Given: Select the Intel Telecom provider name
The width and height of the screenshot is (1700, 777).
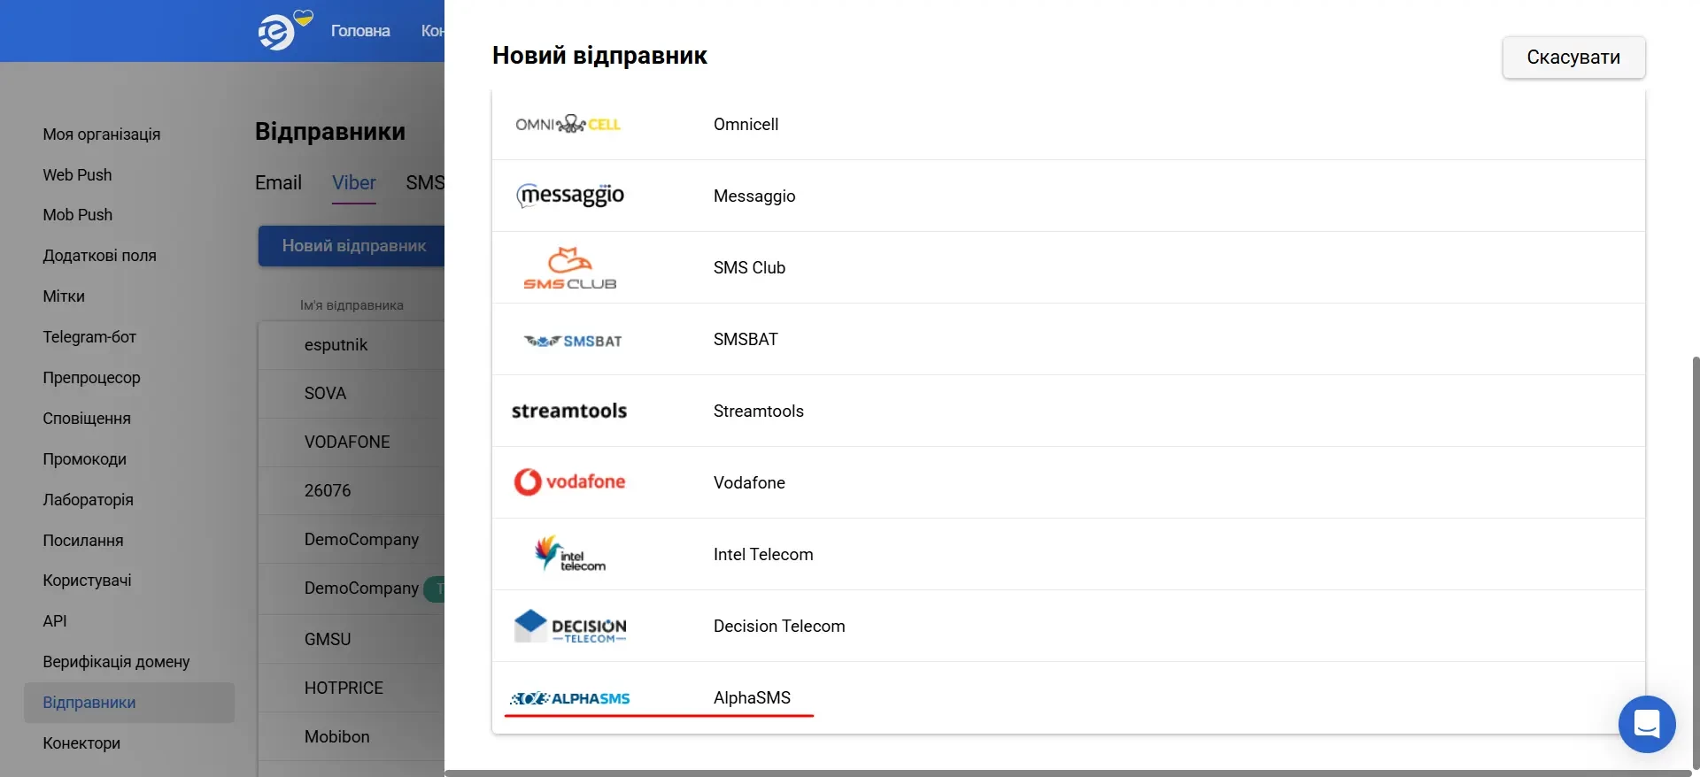Looking at the screenshot, I should click(x=763, y=555).
